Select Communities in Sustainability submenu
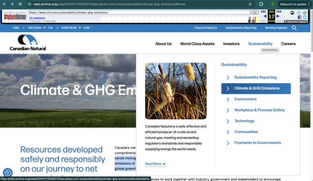Viewport: 313px width, 181px height. tap(246, 132)
